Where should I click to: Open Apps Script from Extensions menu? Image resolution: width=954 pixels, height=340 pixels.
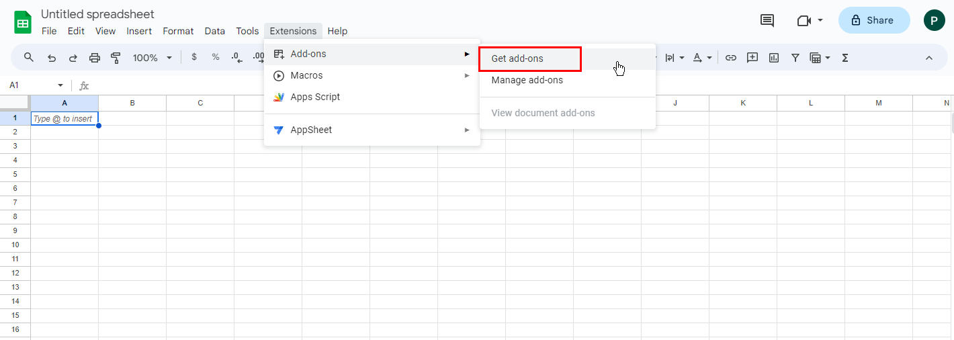315,97
